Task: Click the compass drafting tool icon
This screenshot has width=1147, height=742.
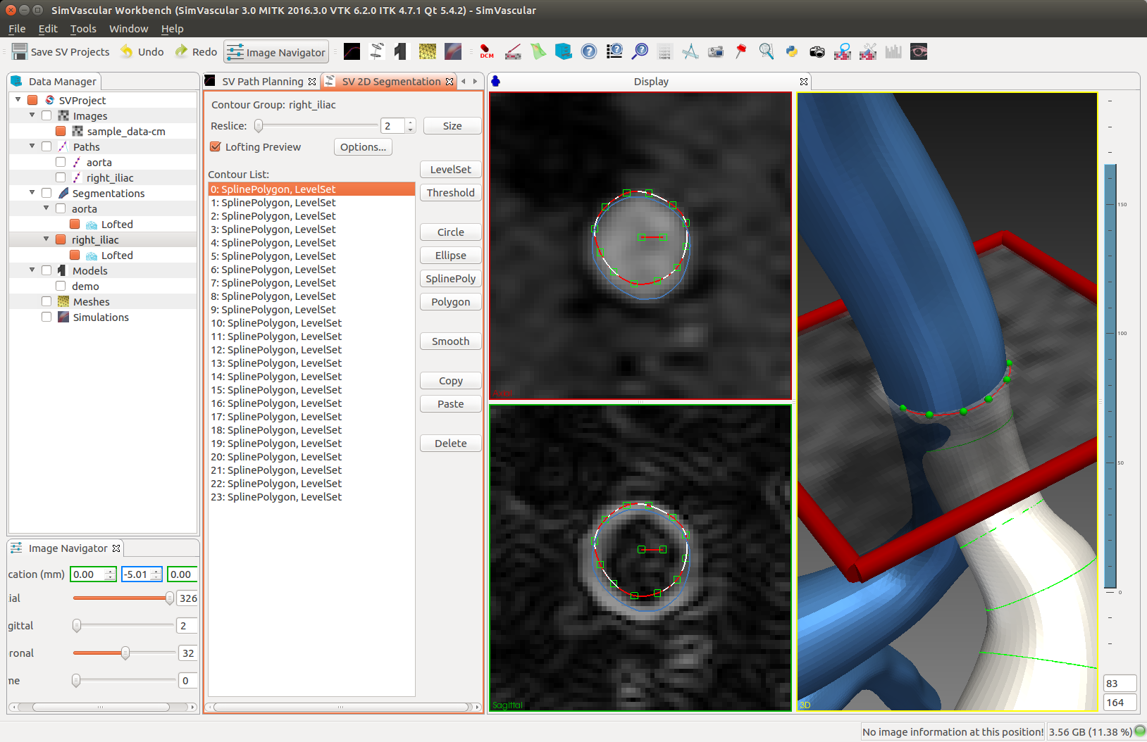Action: (690, 51)
